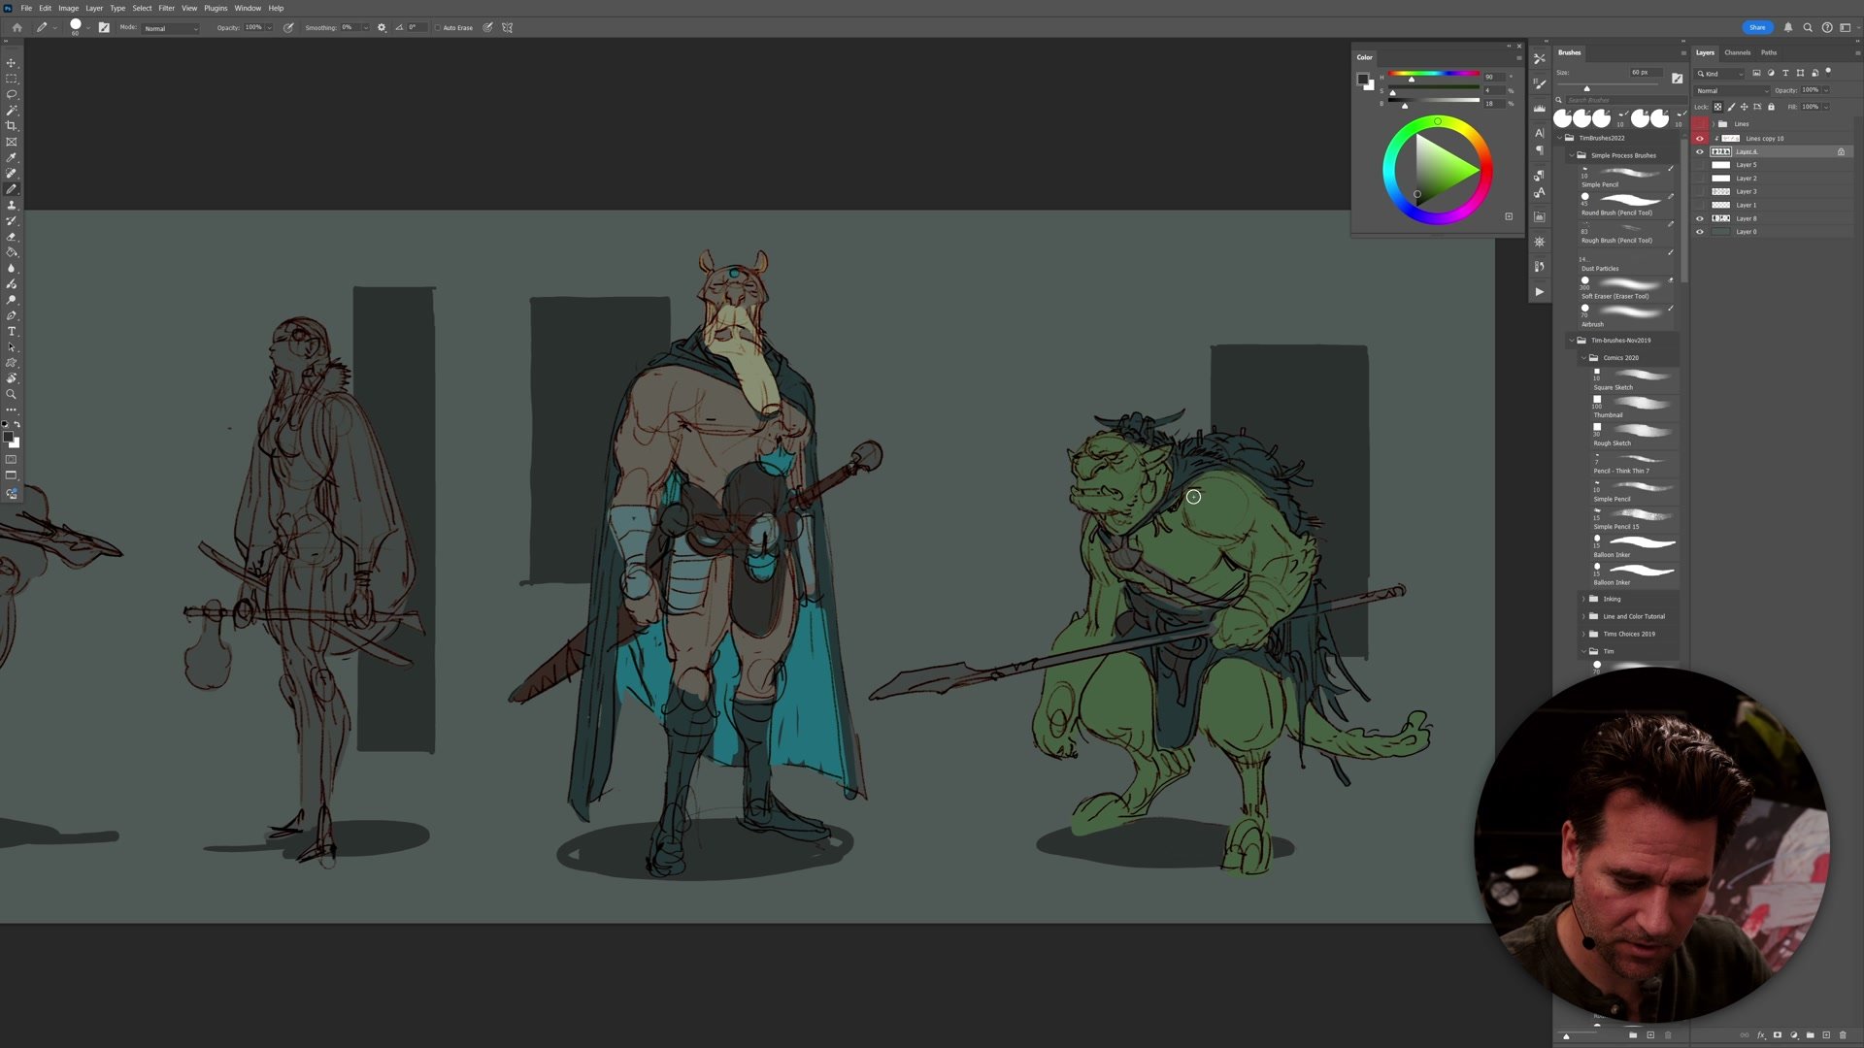Switch to the Channels tab

(x=1737, y=52)
